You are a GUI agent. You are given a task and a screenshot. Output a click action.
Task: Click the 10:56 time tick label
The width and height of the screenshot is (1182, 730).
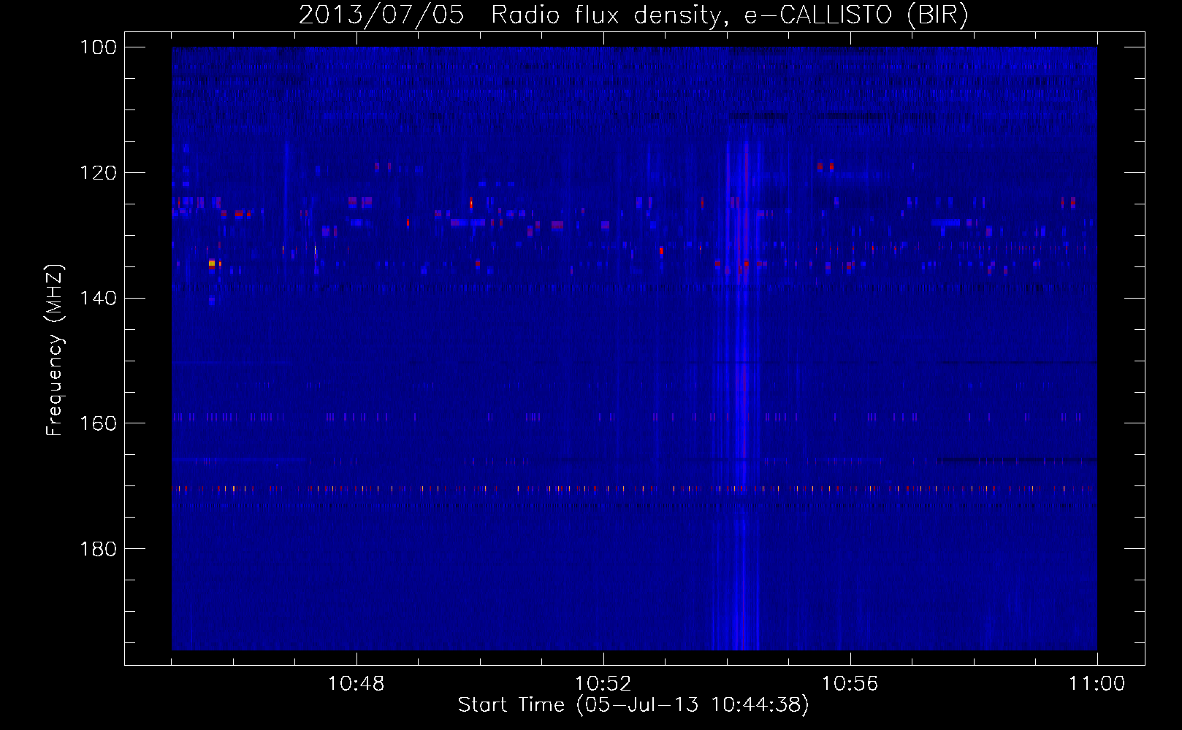click(850, 684)
